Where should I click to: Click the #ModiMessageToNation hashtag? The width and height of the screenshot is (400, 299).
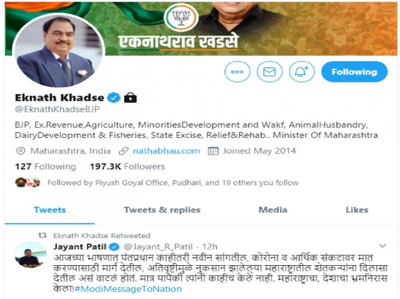click(128, 289)
